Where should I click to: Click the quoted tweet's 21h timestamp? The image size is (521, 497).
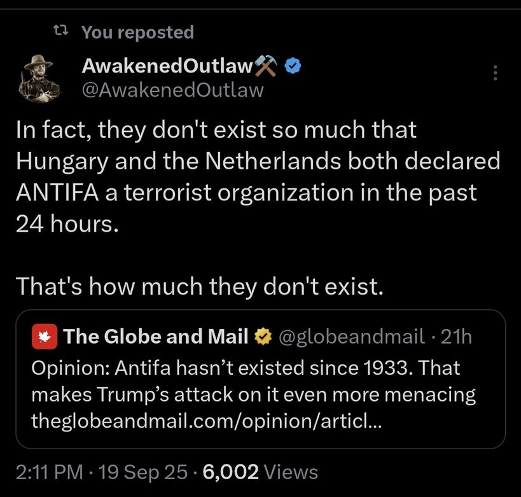click(x=456, y=337)
